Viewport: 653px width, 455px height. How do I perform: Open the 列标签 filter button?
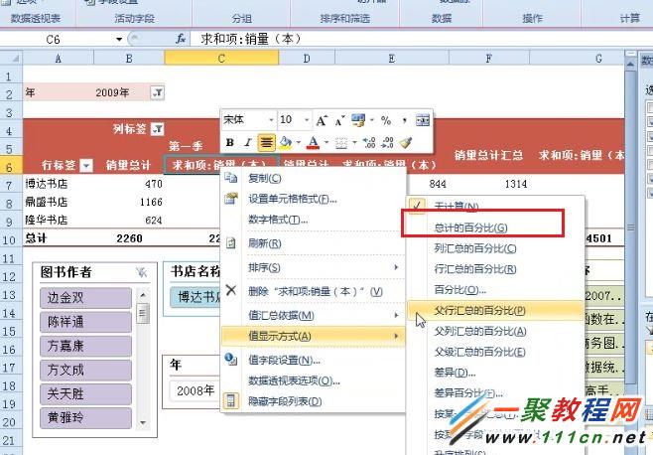click(158, 129)
